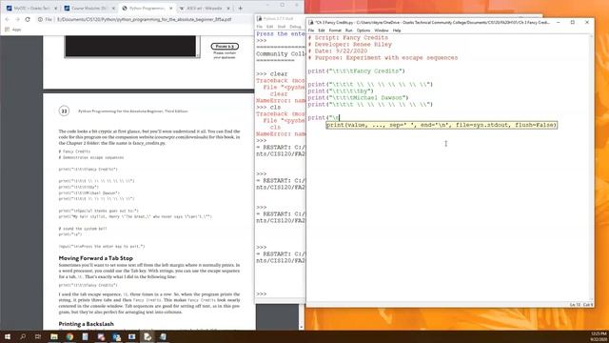Open Outlook from the taskbar
This screenshot has height=343, width=609.
(116, 336)
